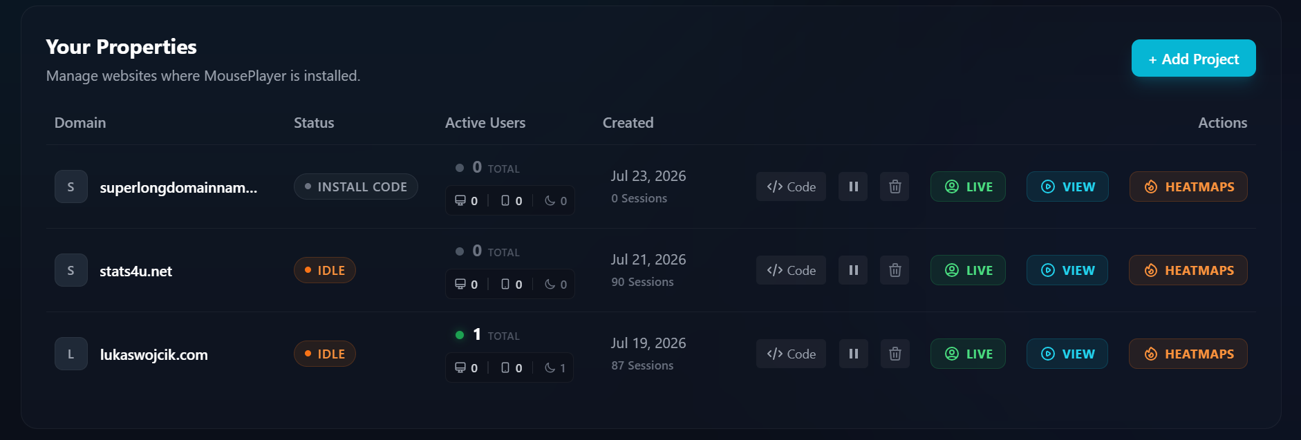Click VIEW for superlongdomainnam... row

pos(1067,186)
